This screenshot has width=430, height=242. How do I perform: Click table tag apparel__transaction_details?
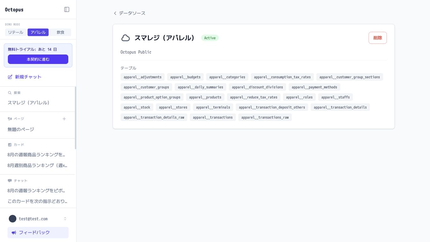pos(340,107)
